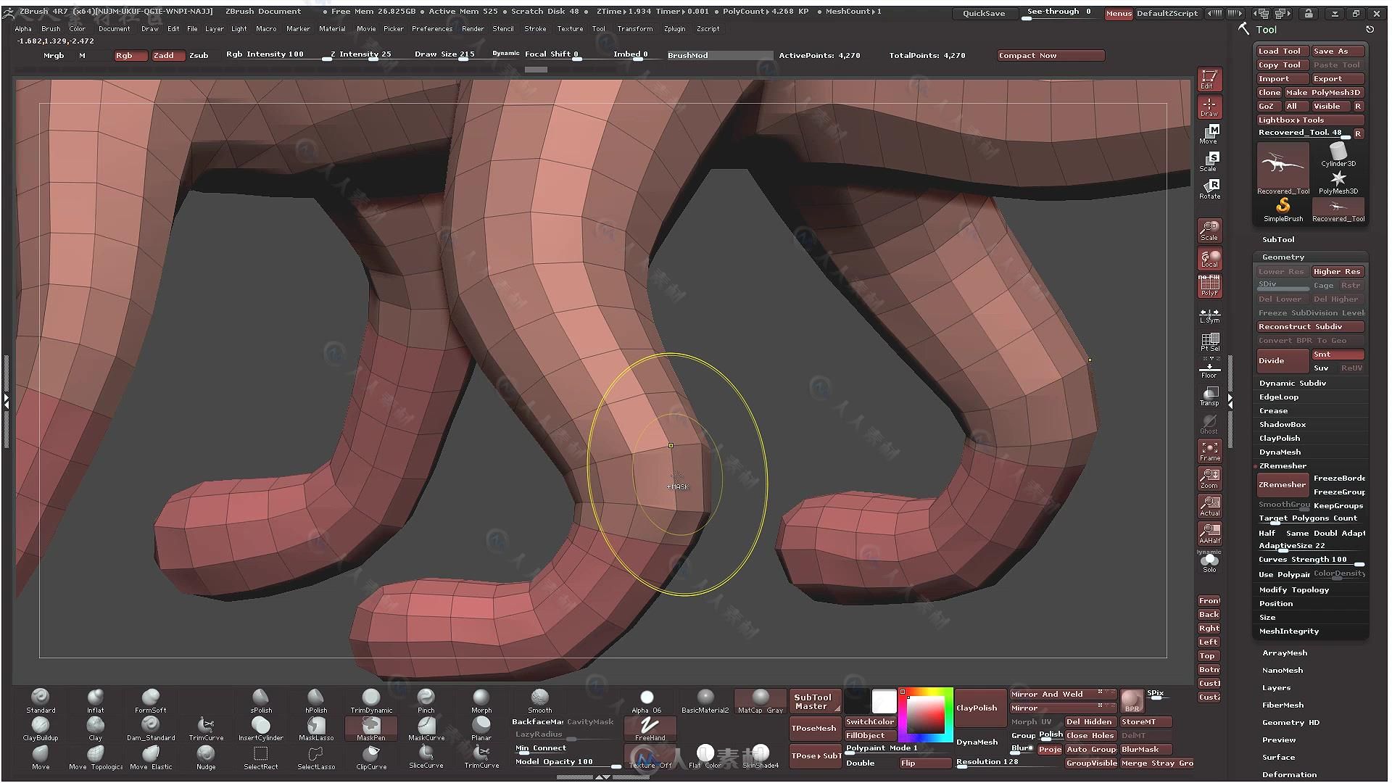Toggle the Smt option beside Divide

tap(1338, 355)
